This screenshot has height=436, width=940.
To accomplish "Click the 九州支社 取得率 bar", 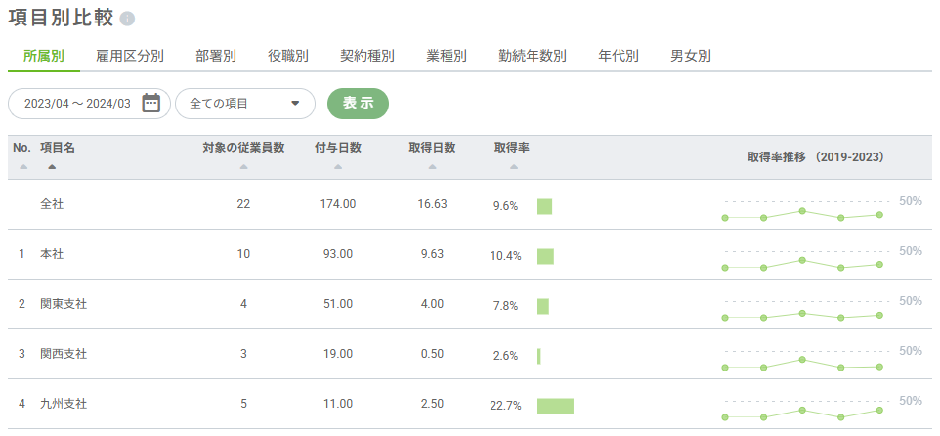I will 555,406.
